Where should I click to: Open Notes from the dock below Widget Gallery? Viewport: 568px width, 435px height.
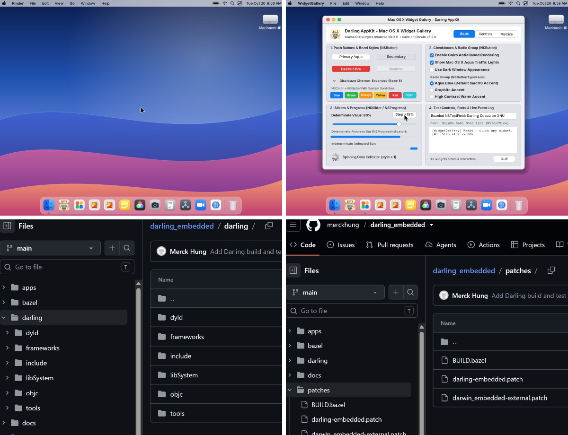click(410, 205)
